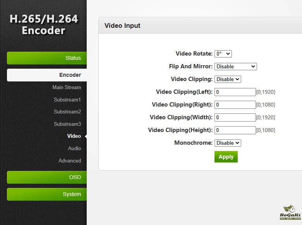
Task: Navigate to Substream2 page
Action: (67, 112)
